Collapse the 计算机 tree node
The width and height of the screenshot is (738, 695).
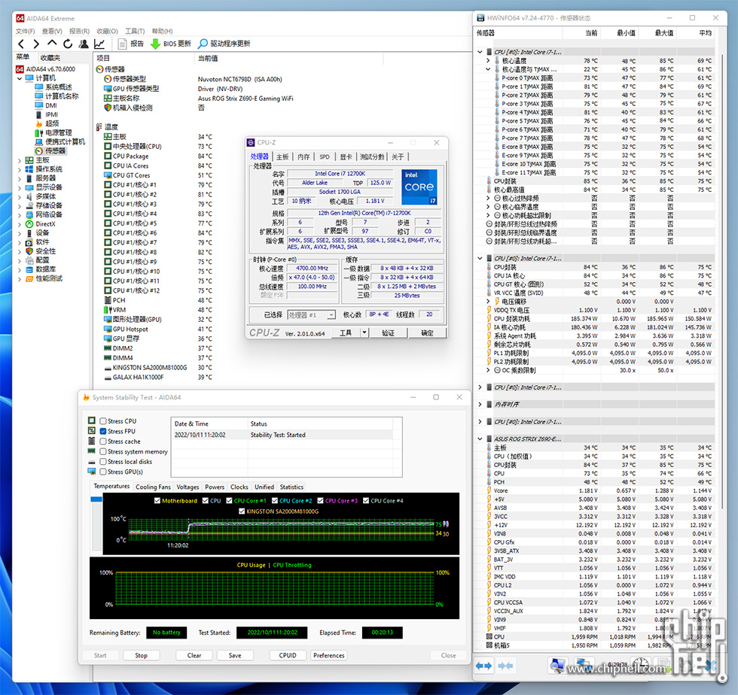click(20, 78)
